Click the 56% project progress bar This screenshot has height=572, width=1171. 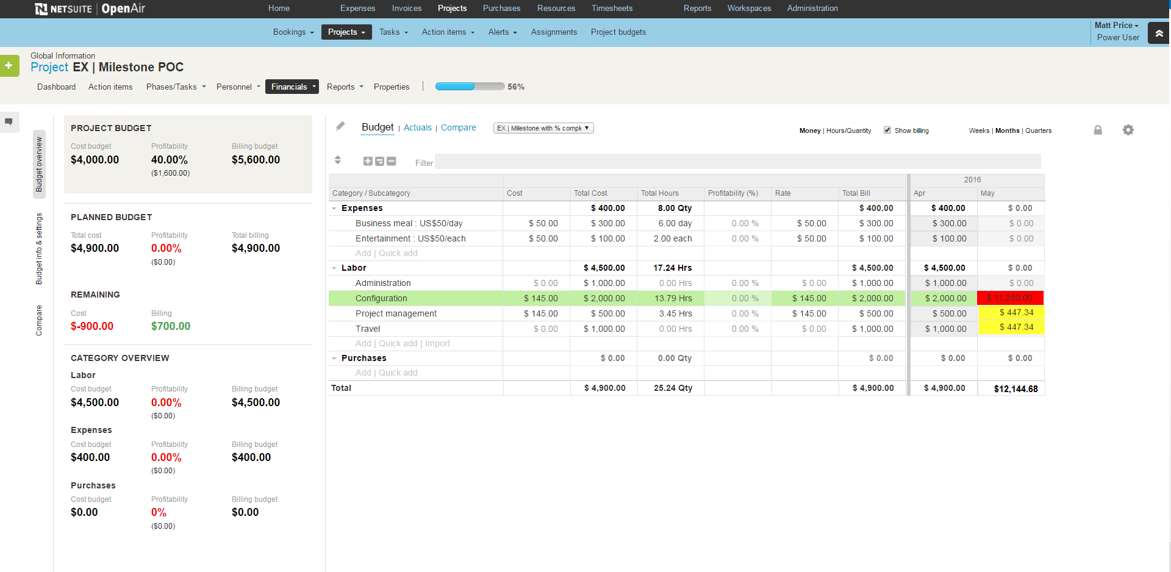tap(470, 87)
